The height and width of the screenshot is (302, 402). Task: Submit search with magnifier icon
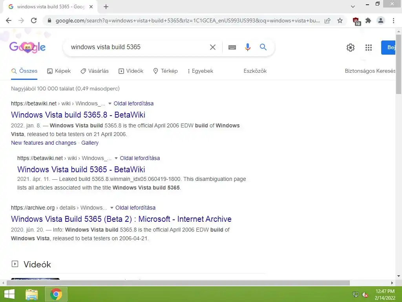(x=263, y=47)
